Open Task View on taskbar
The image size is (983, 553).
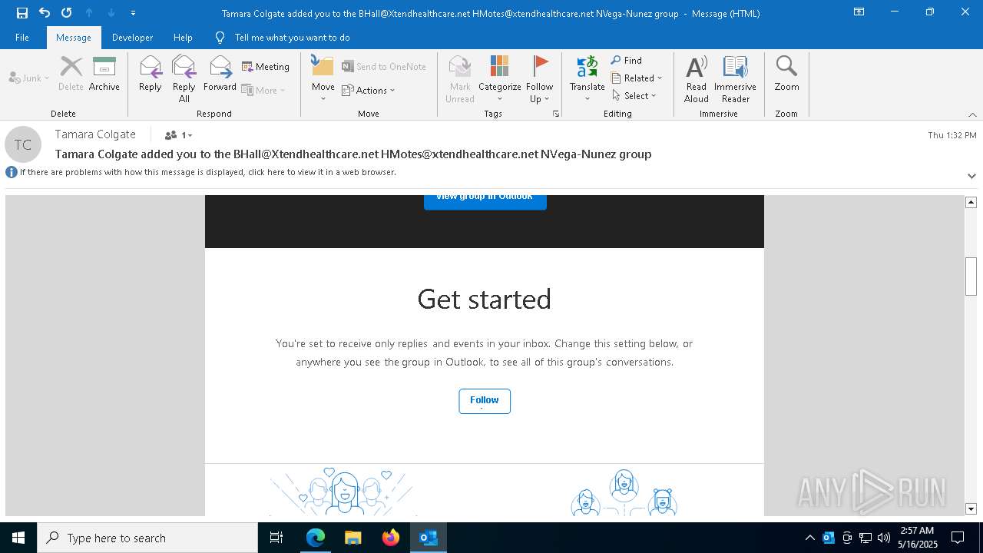(x=276, y=538)
